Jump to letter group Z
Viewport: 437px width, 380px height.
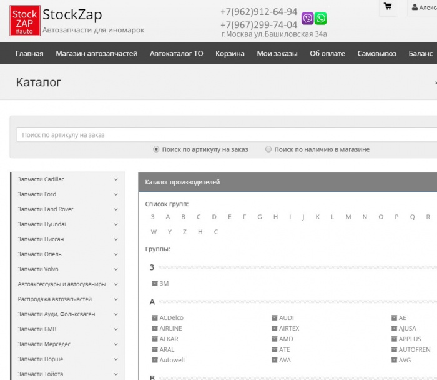click(x=185, y=232)
